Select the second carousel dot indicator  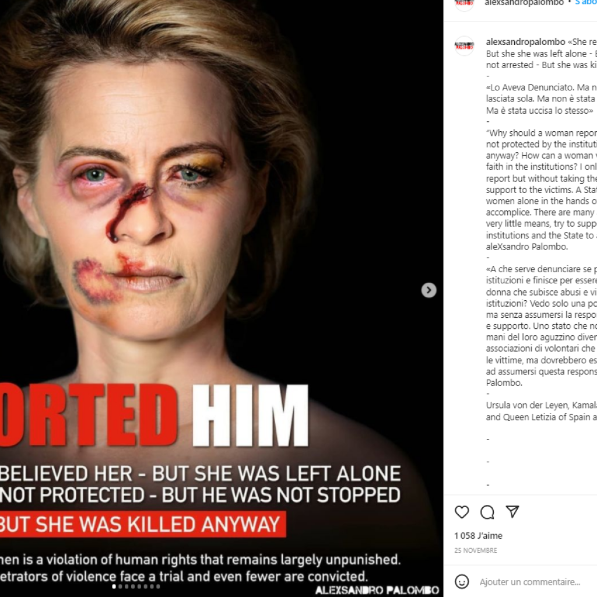[x=120, y=587]
